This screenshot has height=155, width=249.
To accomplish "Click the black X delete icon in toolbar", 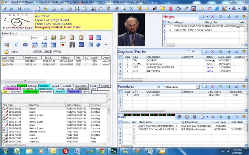I will [131, 9].
